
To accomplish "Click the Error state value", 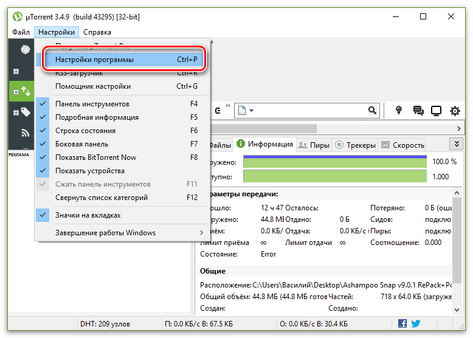I will click(268, 254).
